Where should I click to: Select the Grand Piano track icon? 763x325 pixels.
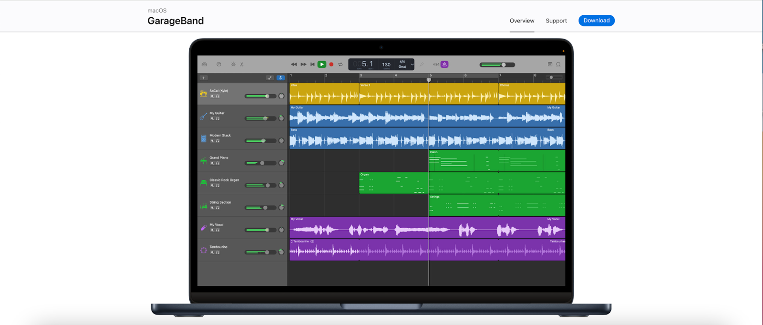(x=204, y=161)
